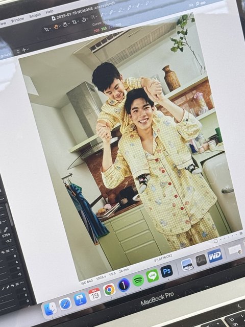Viewport: 245px width, 327px height.
Task: Open the WD drive utility in Dock
Action: 215,255
